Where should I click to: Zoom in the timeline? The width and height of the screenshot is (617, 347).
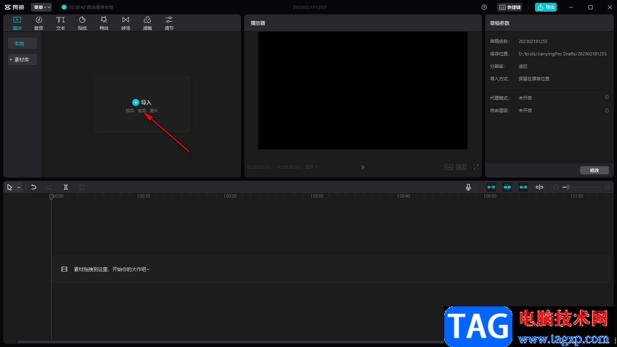click(x=607, y=187)
